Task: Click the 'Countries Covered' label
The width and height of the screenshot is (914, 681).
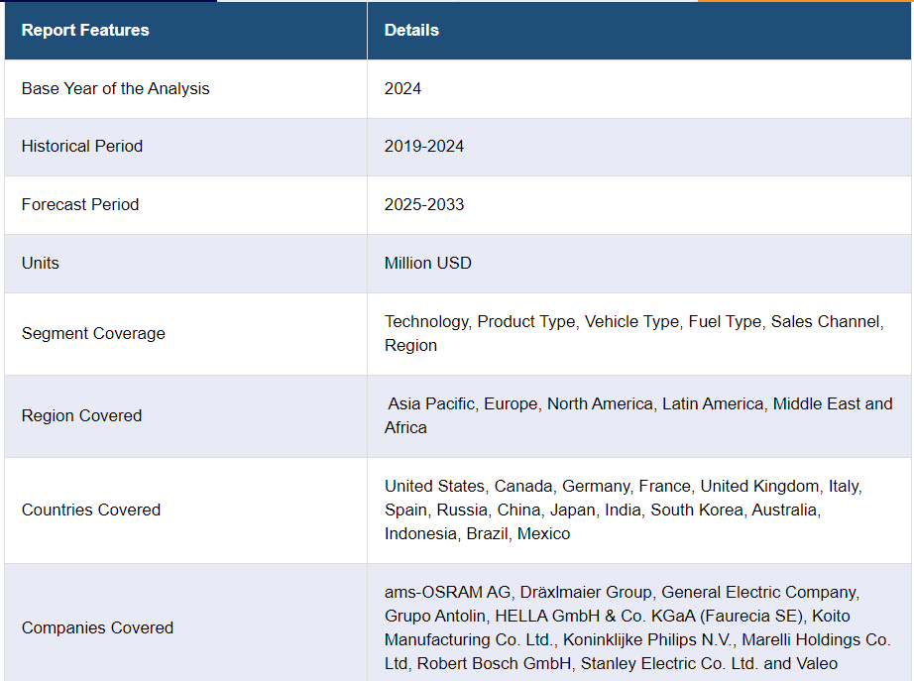Action: point(91,511)
